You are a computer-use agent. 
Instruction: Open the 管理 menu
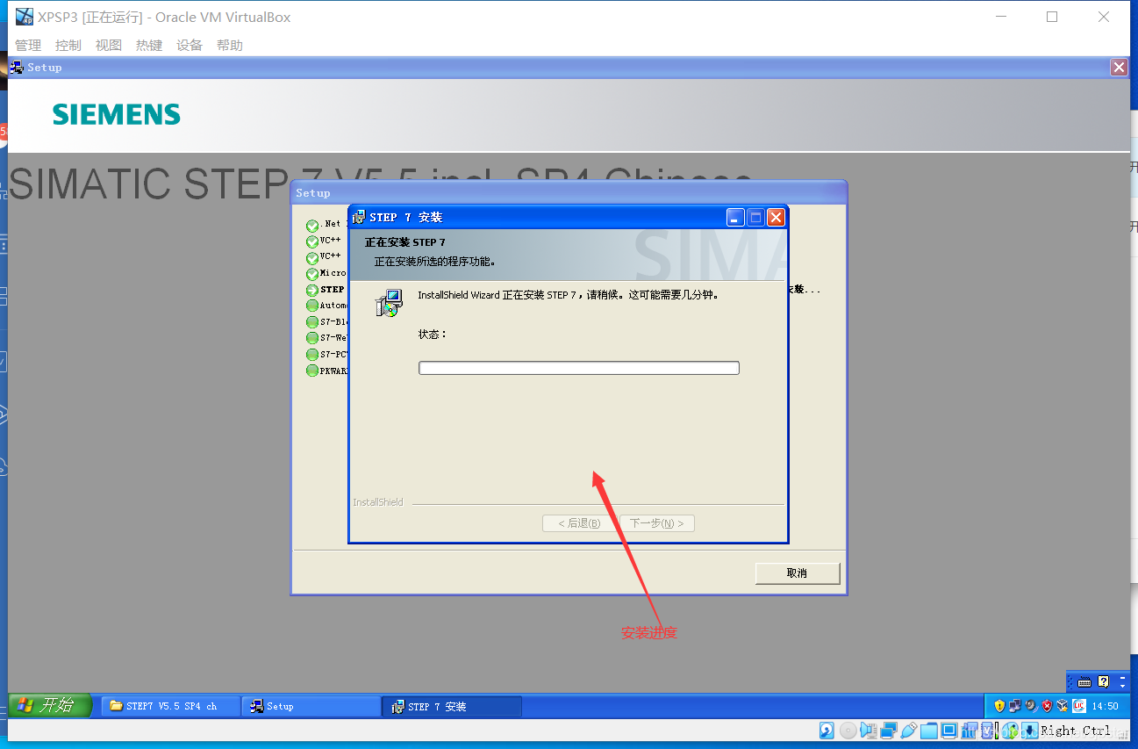click(28, 46)
